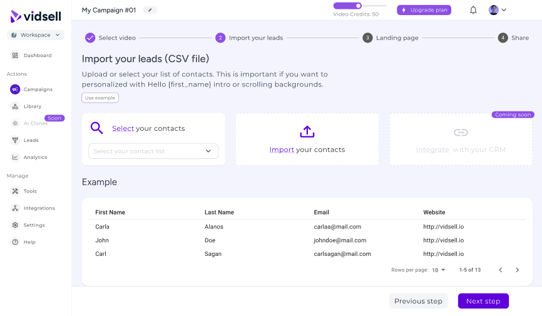The image size is (542, 316).
Task: Click the Dashboard grid icon
Action: 15,55
